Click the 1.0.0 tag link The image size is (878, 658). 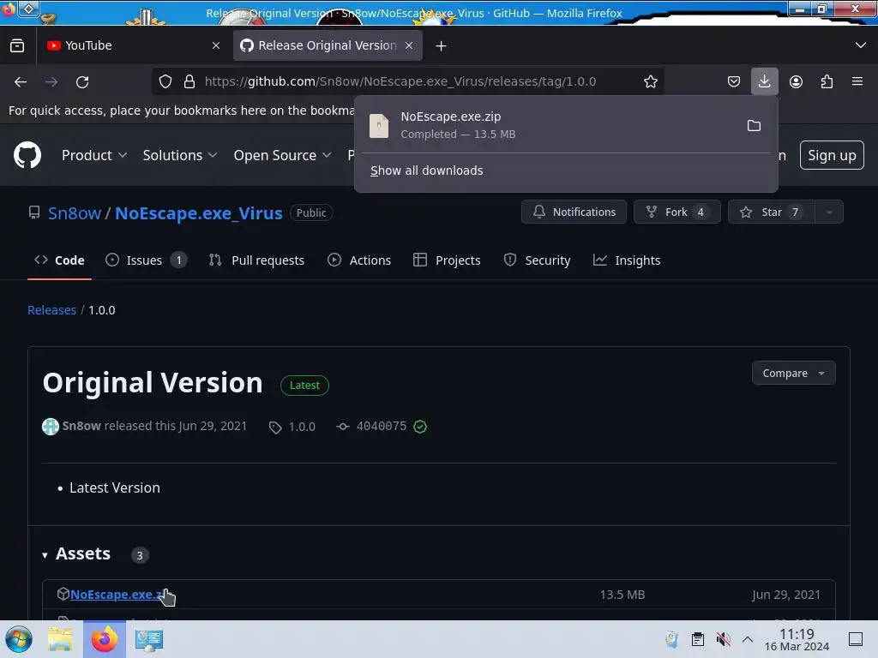293,427
